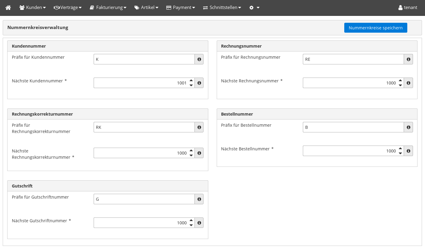Click Nummernkreise speichern button

(x=375, y=28)
